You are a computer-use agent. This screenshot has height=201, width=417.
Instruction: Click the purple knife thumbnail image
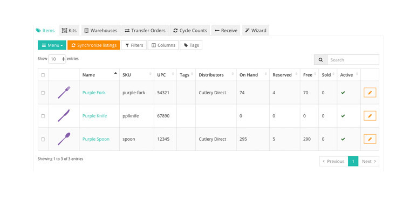64,115
